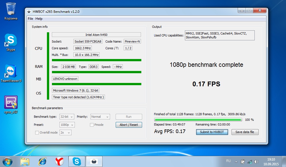This screenshot has height=167, width=286.
Task: Click the benchmark progress bar
Action: pos(198,120)
